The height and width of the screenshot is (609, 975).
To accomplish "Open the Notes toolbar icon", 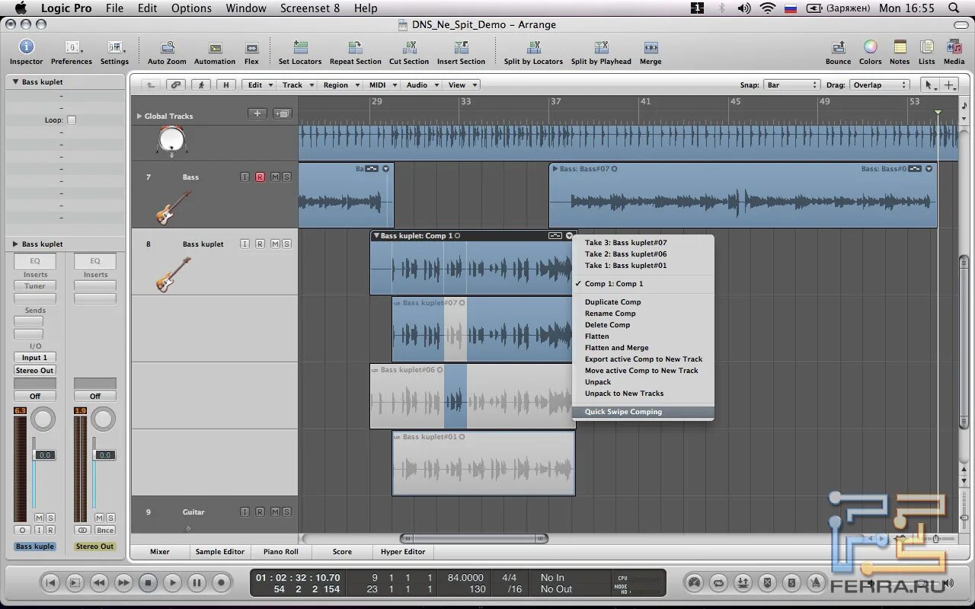I will point(900,48).
